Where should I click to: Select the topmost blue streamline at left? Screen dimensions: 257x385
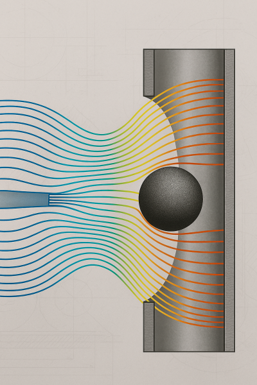15,101
